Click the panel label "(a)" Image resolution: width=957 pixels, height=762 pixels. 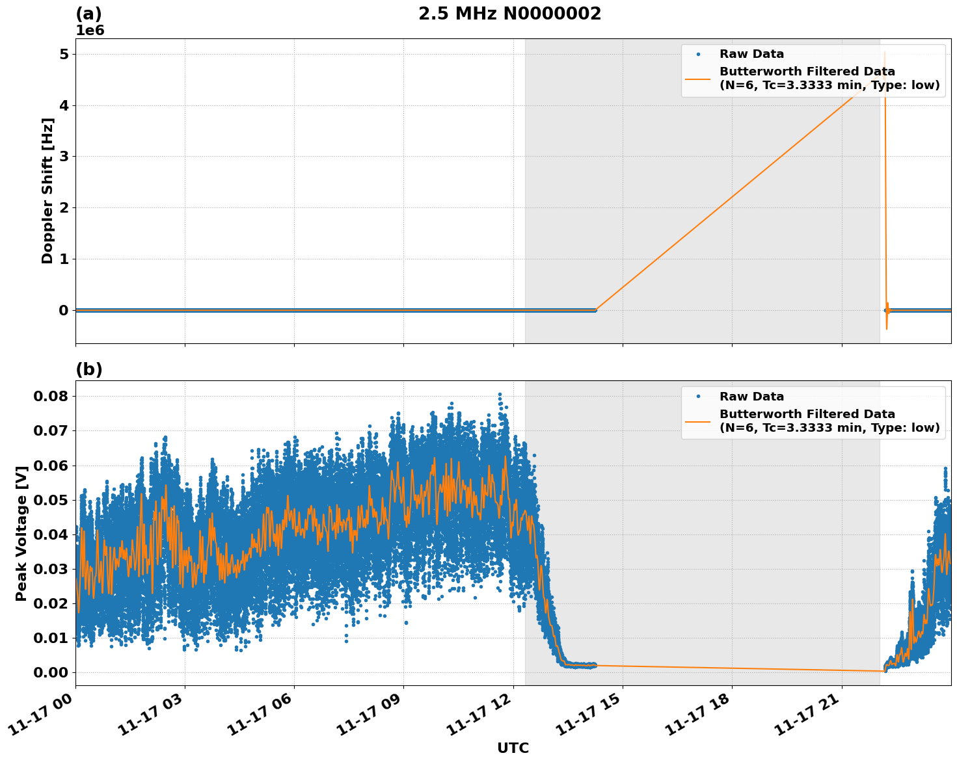(x=89, y=14)
